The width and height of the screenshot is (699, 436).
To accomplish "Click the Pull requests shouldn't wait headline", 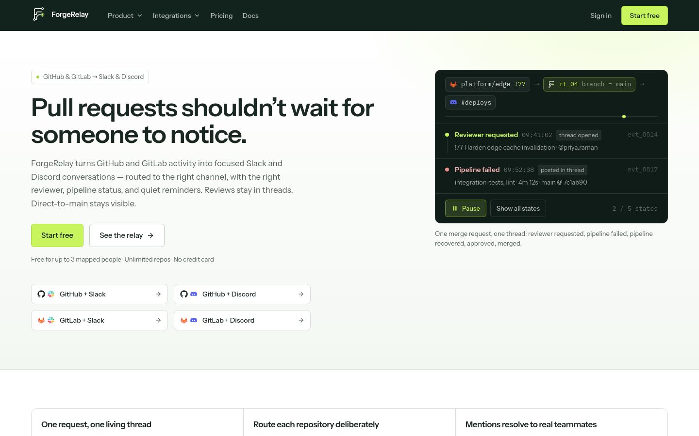I will point(202,121).
